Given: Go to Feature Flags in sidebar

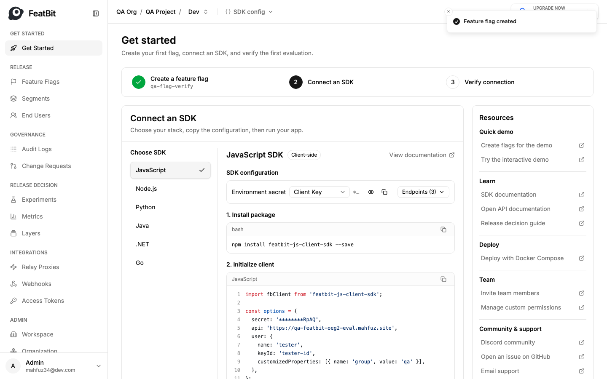Looking at the screenshot, I should 54,82.
